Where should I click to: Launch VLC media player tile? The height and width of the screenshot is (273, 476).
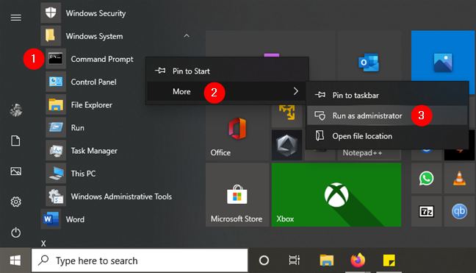pyautogui.click(x=459, y=178)
